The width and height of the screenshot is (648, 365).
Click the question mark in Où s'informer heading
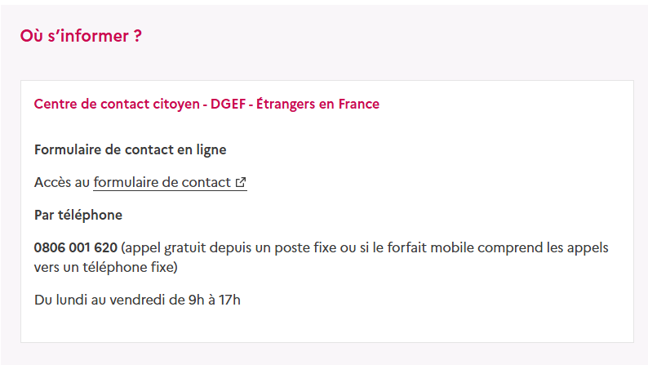[x=138, y=36]
